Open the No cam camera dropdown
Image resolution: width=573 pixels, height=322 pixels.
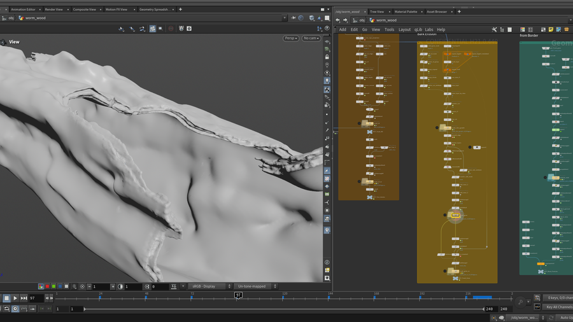click(x=310, y=38)
